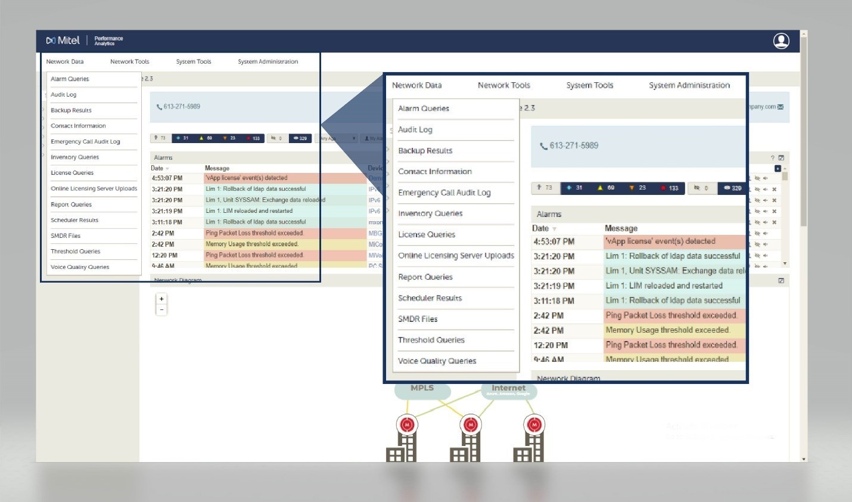Image resolution: width=852 pixels, height=502 pixels.
Task: Click the Alarms table vertical scrollbar thumb
Action: (785, 176)
